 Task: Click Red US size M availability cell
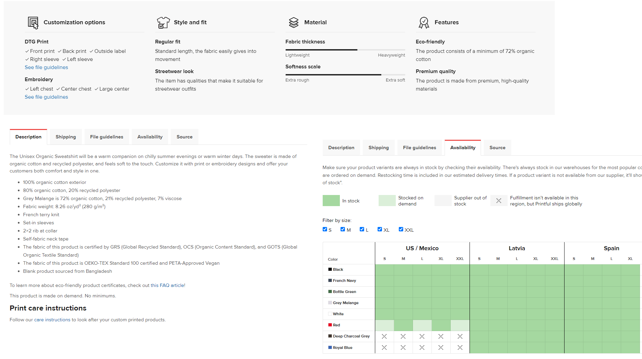[x=403, y=325]
